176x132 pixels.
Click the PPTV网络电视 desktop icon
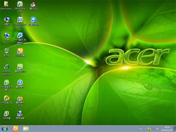tap(20, 35)
